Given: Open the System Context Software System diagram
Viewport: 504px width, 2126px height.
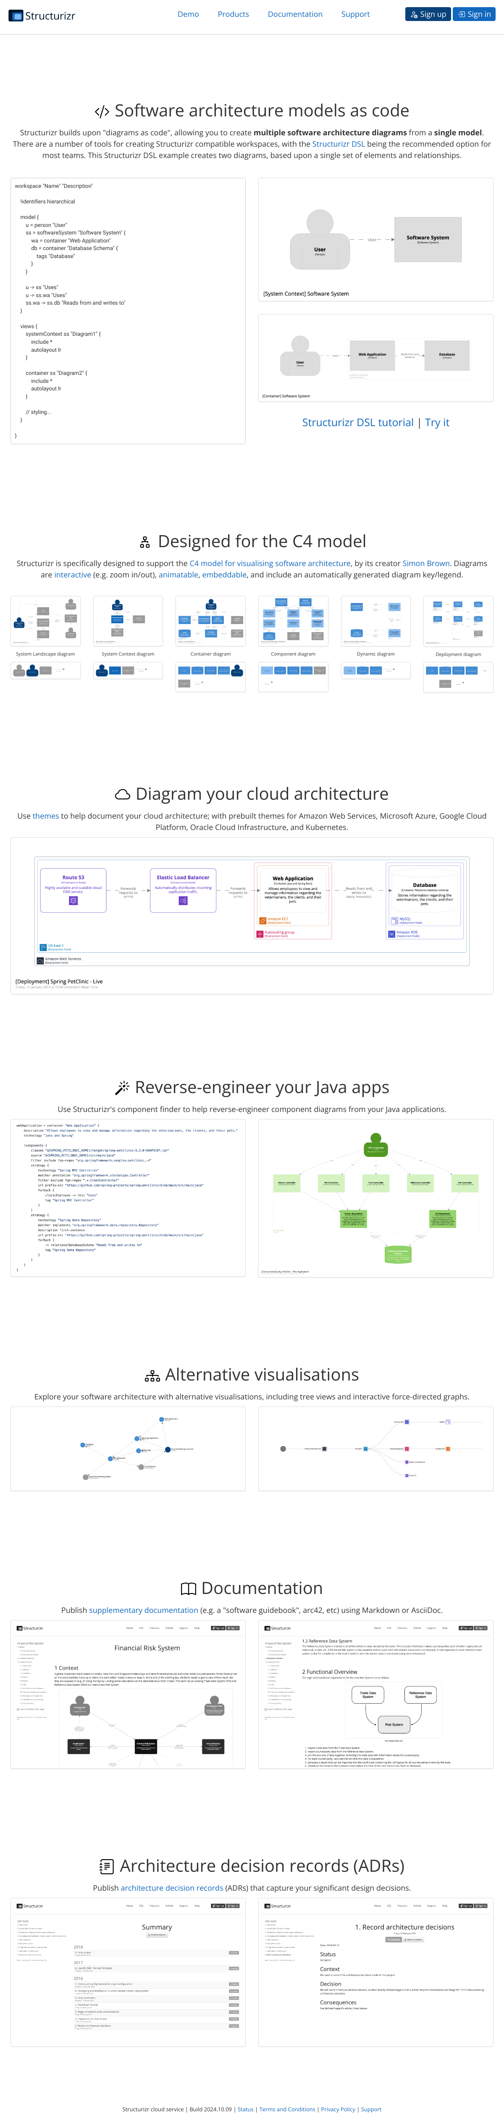Looking at the screenshot, I should tap(375, 240).
